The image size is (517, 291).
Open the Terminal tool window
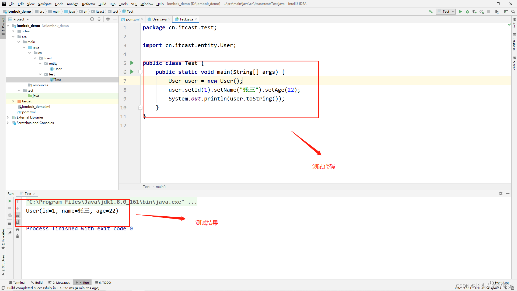point(17,283)
